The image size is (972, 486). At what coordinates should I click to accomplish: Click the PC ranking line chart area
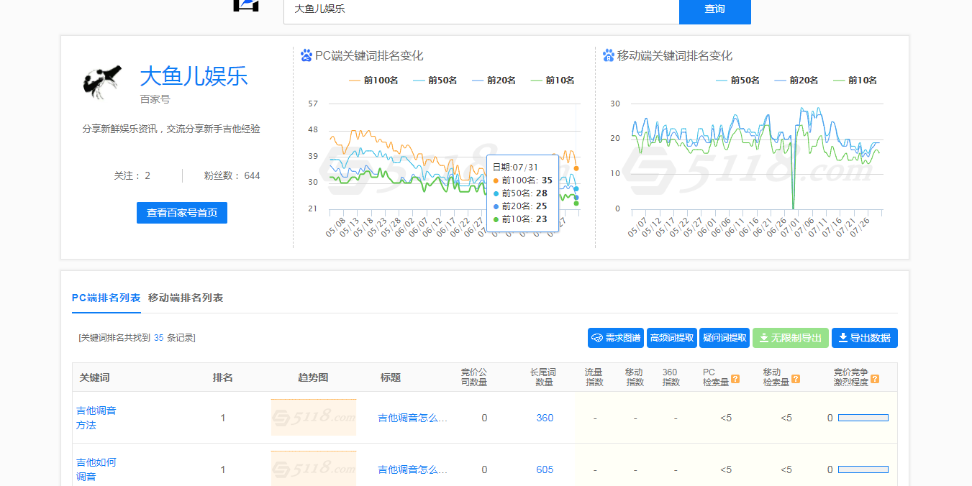point(453,158)
